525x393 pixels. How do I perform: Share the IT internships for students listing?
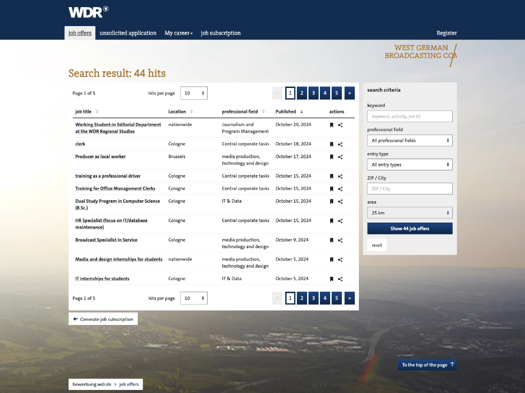340,279
